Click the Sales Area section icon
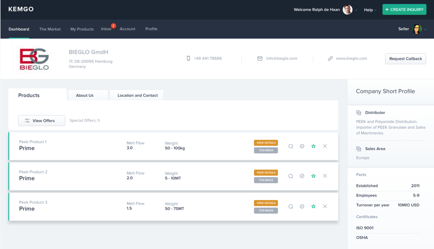 pyautogui.click(x=359, y=149)
